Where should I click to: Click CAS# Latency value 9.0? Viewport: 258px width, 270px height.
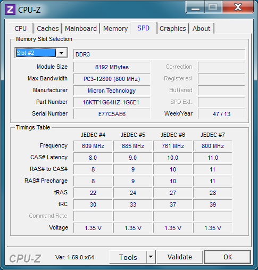pos(133,158)
